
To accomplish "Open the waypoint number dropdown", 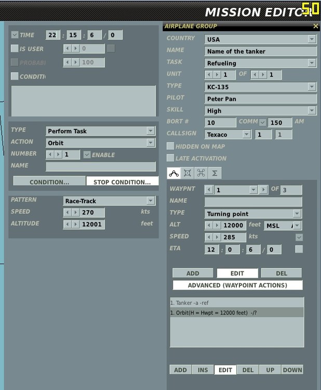I will point(253,190).
